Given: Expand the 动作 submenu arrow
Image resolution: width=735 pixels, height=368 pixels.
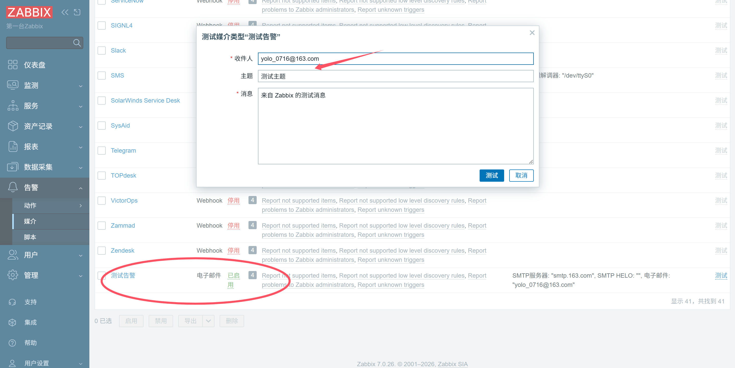Looking at the screenshot, I should tap(81, 205).
